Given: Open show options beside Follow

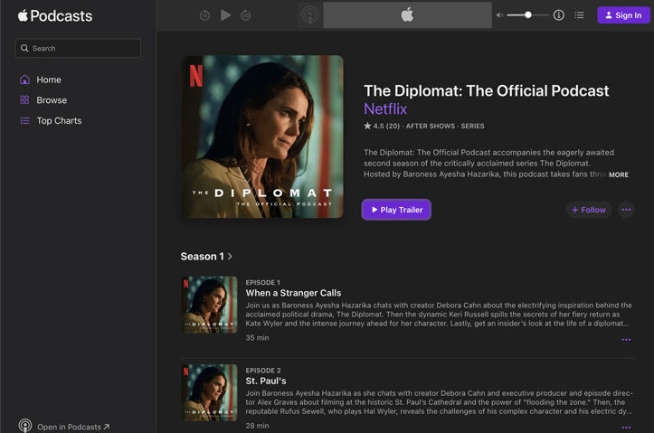Looking at the screenshot, I should point(626,210).
